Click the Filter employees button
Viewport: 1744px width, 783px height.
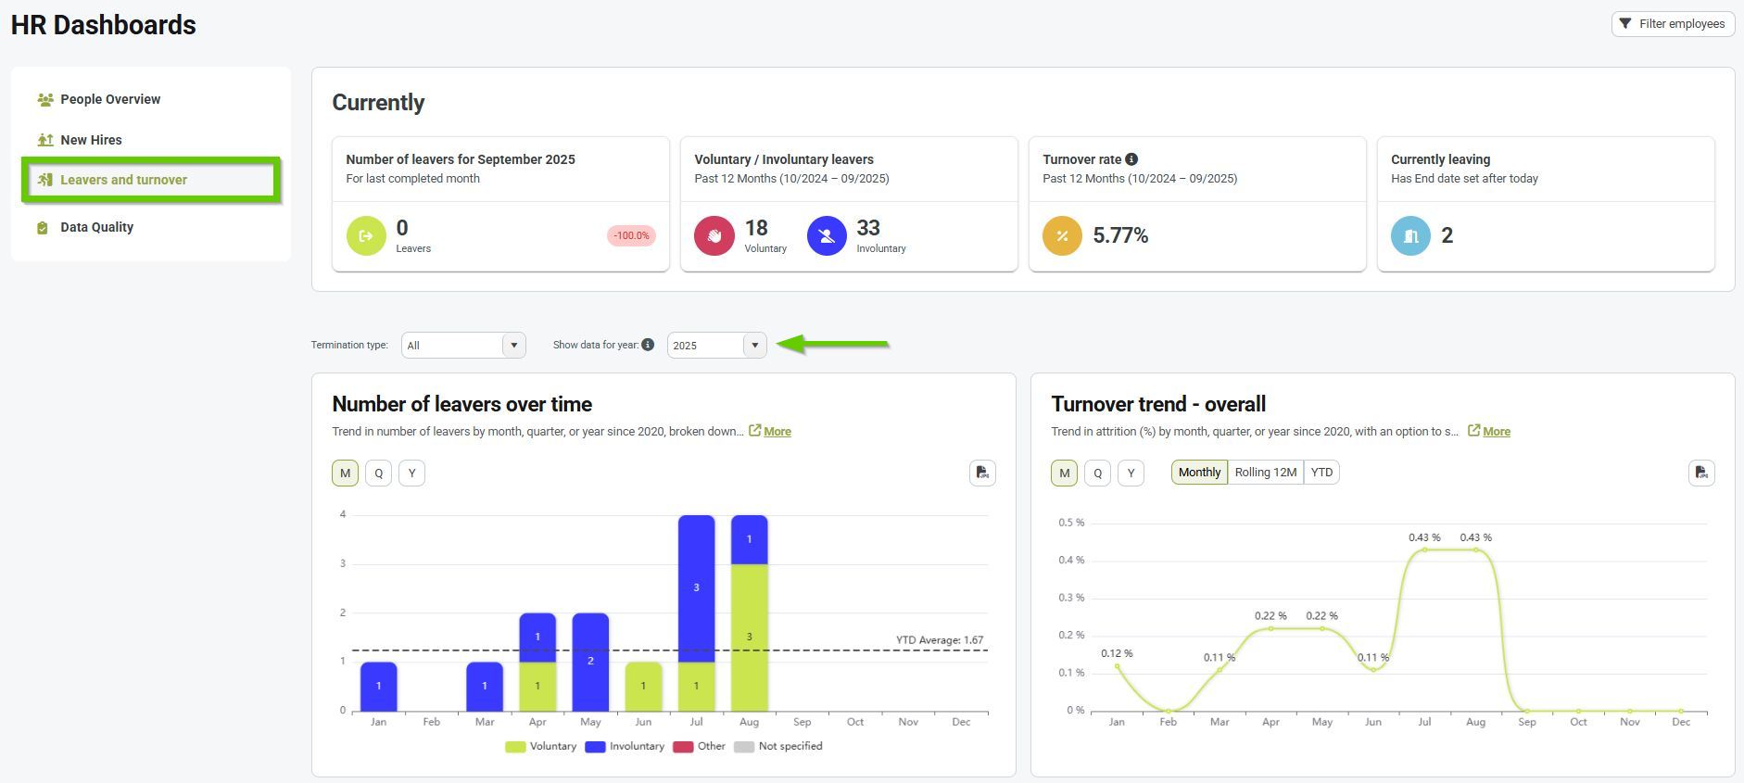1673,24
